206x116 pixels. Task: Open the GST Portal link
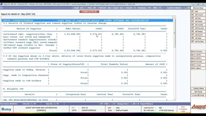pyautogui.click(x=198, y=92)
